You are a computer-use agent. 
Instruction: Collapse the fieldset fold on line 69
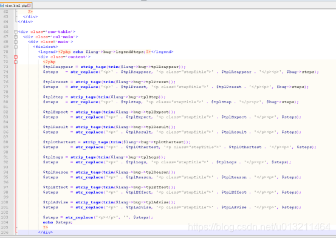[16, 47]
